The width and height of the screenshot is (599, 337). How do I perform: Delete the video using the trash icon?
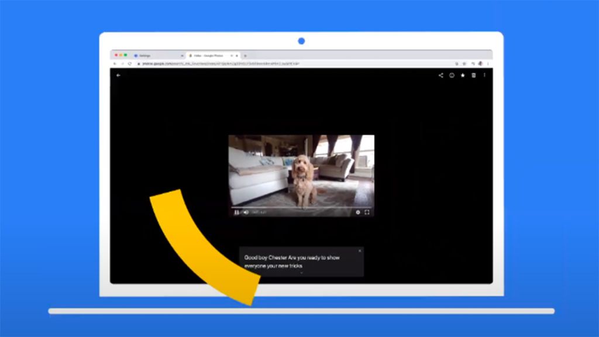[474, 75]
